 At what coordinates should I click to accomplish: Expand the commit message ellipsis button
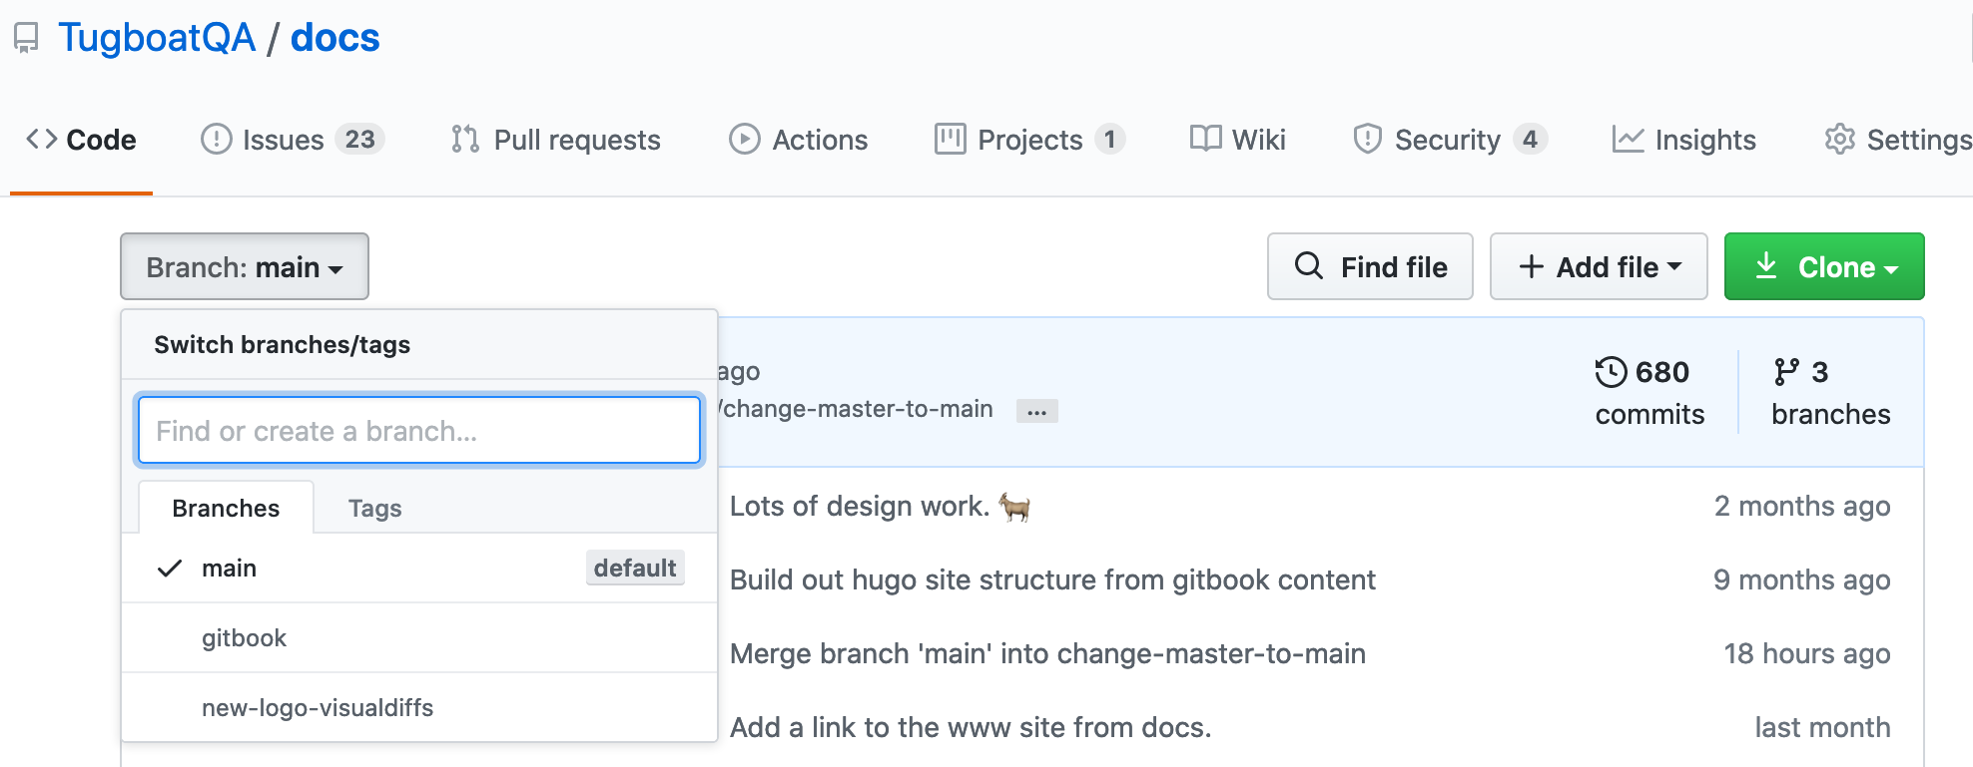[1036, 411]
